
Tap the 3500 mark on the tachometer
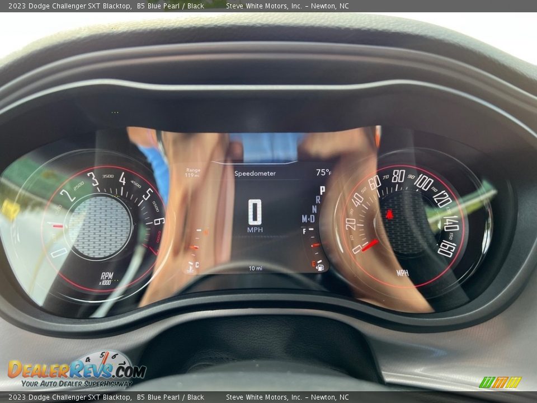coord(107,176)
